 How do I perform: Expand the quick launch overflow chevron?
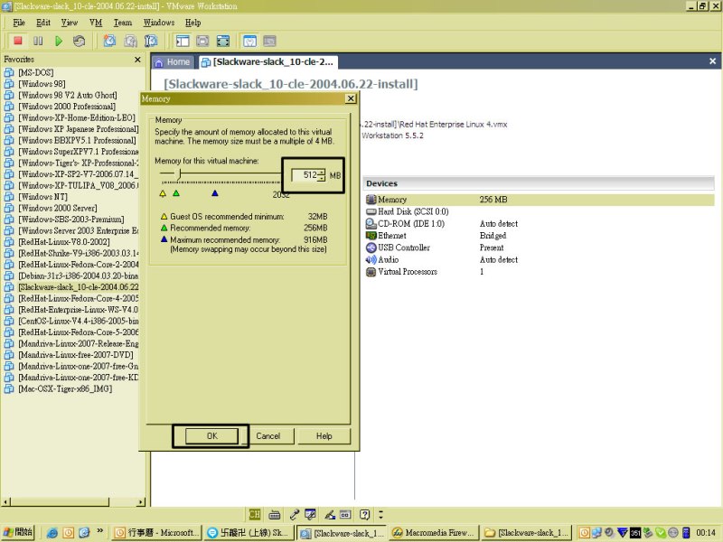click(99, 531)
